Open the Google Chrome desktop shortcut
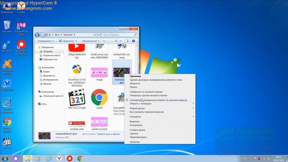 (7, 125)
